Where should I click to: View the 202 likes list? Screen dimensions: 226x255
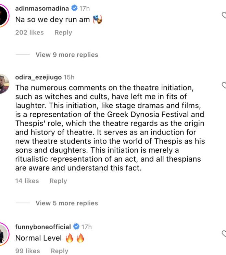pyautogui.click(x=29, y=33)
